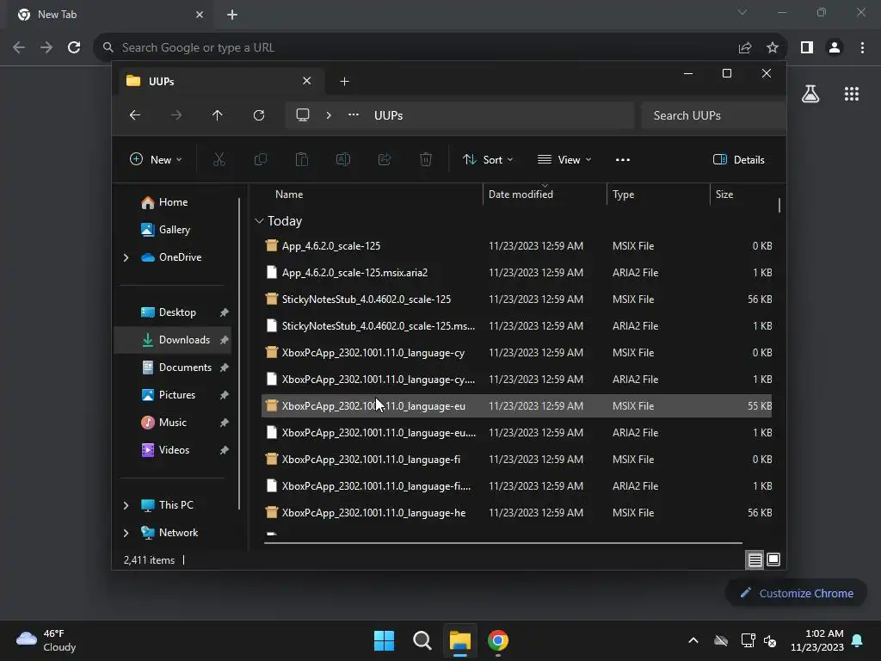
Task: Expand This PC tree node
Action: (126, 505)
